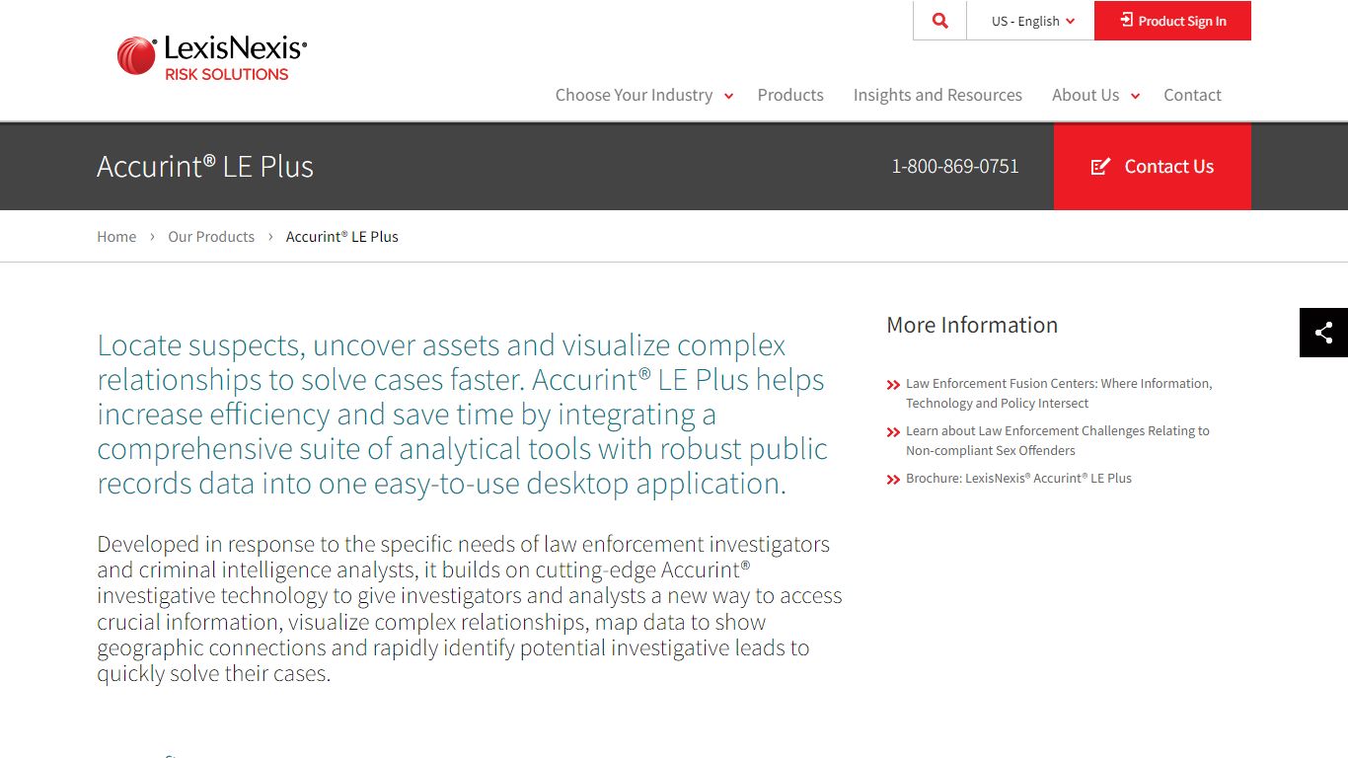This screenshot has width=1348, height=758.
Task: Open the Products menu item
Action: click(790, 95)
